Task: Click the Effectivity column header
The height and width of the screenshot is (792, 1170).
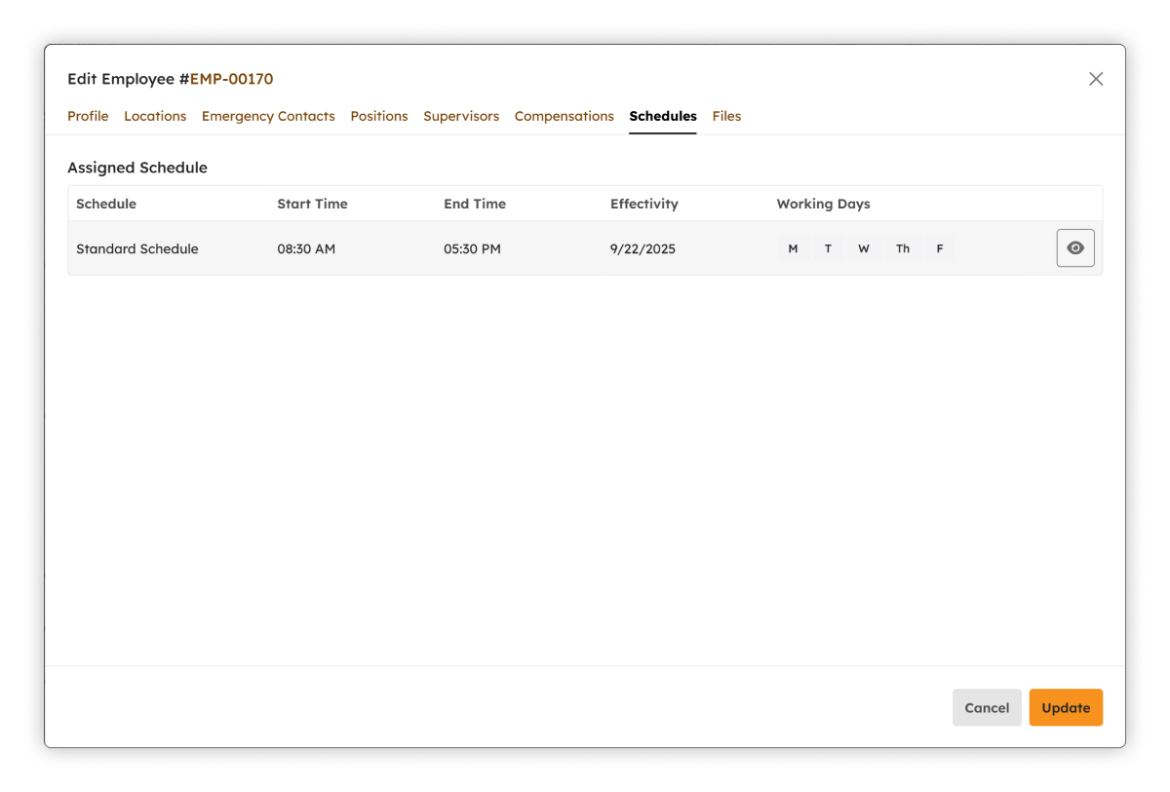Action: pyautogui.click(x=644, y=204)
